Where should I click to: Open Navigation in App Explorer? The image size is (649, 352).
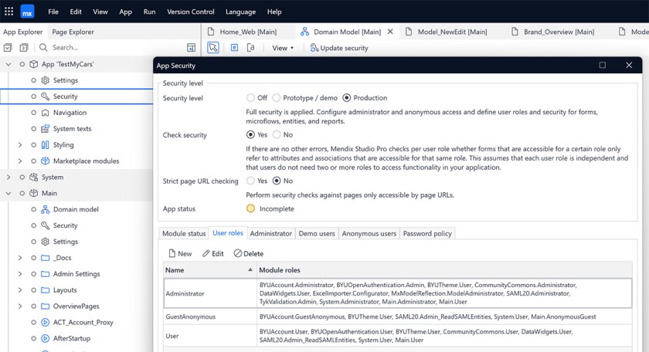tap(70, 113)
